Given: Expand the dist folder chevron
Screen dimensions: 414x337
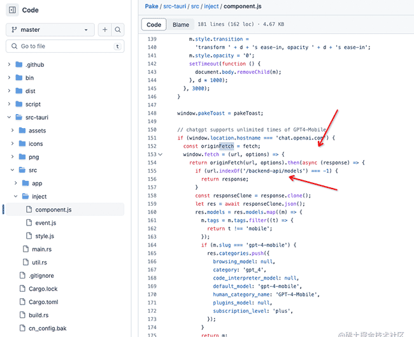Looking at the screenshot, I should coord(10,91).
